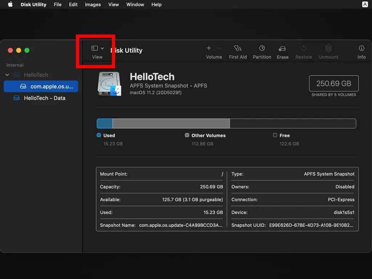Click the input source indicator in menu bar
This screenshot has height=279, width=372.
tap(365, 4)
